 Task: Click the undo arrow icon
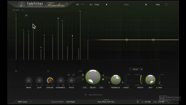click(x=78, y=5)
